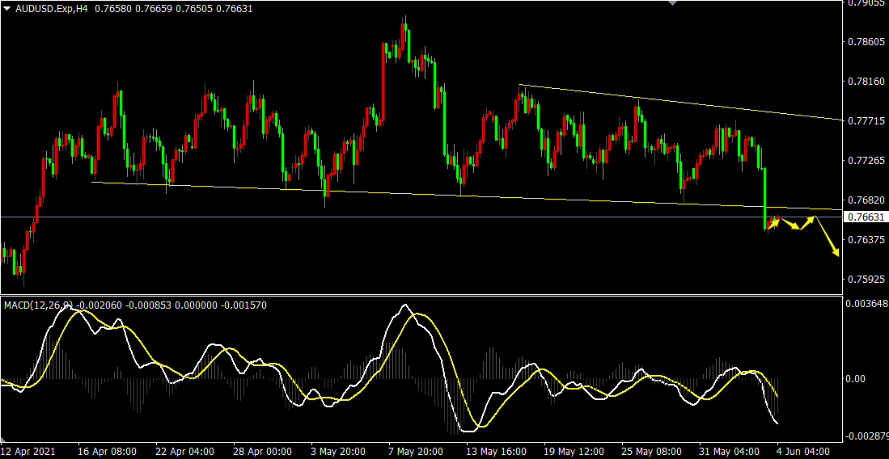
Task: Click the MACD(12,26,9) indicator label
Action: pyautogui.click(x=38, y=305)
